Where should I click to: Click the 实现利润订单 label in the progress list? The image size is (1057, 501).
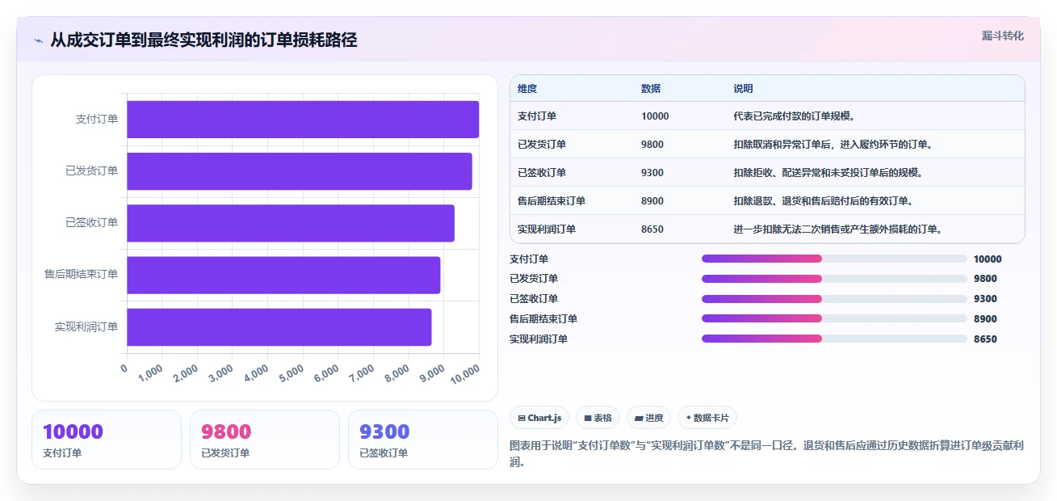pyautogui.click(x=539, y=339)
